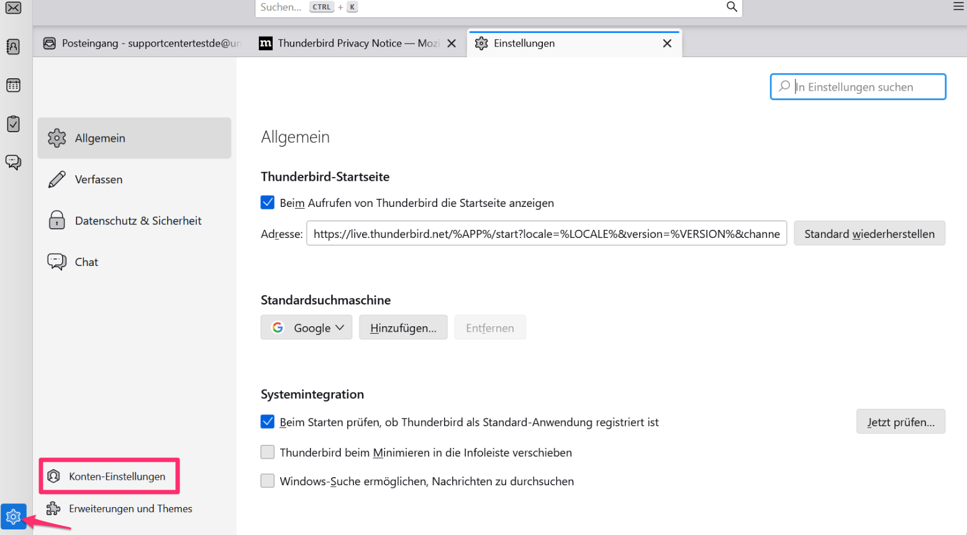967x535 pixels.
Task: Open the Address Book icon
Action: 13,47
